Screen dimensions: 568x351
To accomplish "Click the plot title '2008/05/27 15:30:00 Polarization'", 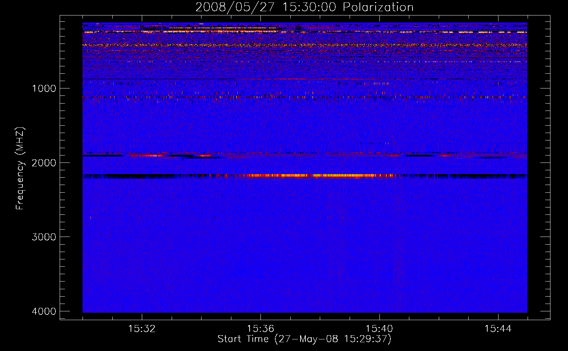I will point(304,7).
